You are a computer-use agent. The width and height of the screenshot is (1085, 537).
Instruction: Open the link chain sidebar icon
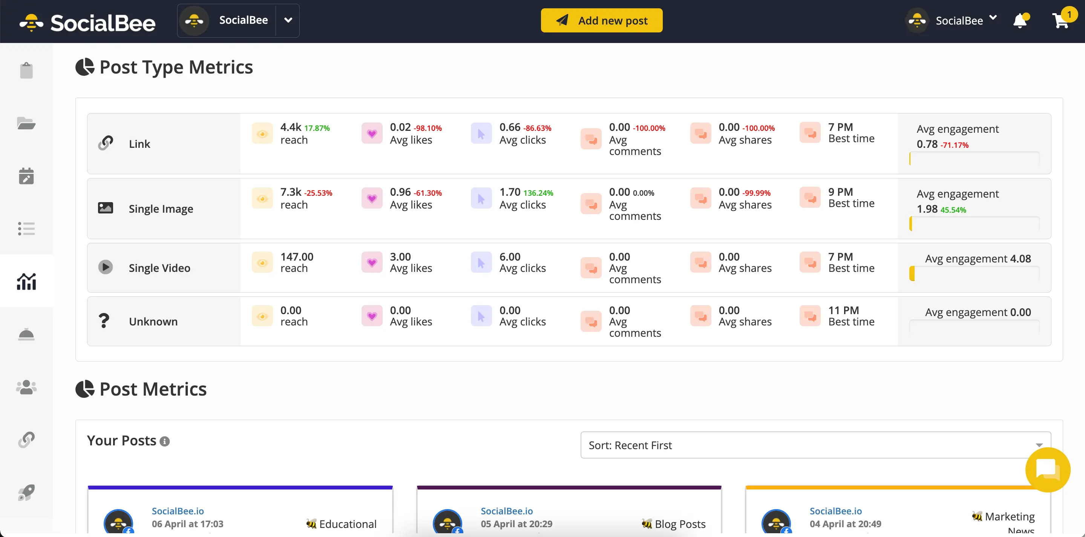coord(26,440)
